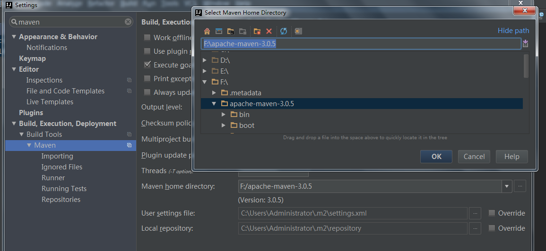Expand the boot folder
This screenshot has height=251, width=546.
[x=224, y=125]
